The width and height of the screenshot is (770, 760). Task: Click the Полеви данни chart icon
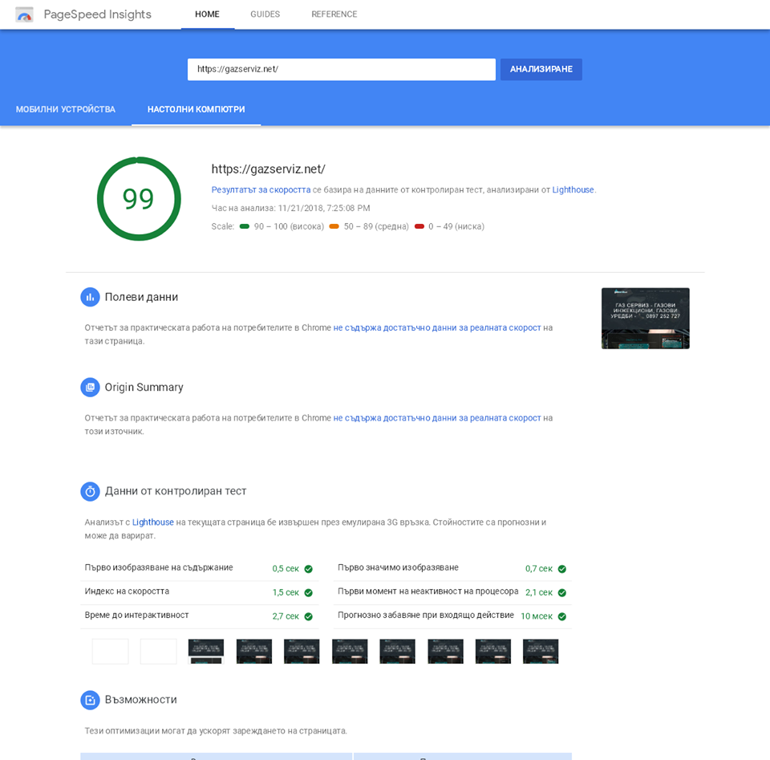pyautogui.click(x=90, y=297)
